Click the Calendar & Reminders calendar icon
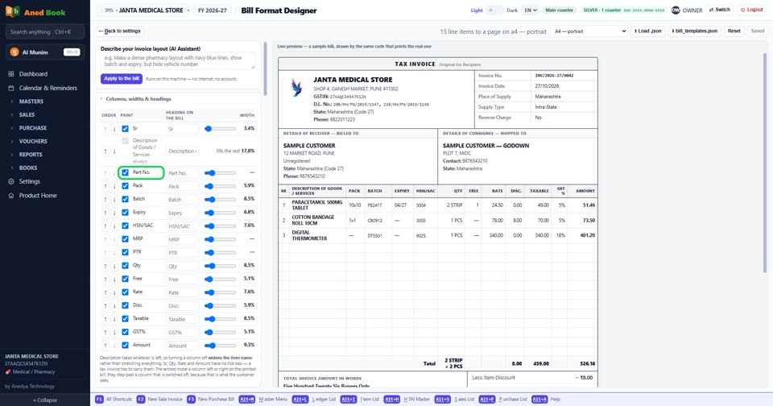Image resolution: width=773 pixels, height=406 pixels. tap(10, 88)
